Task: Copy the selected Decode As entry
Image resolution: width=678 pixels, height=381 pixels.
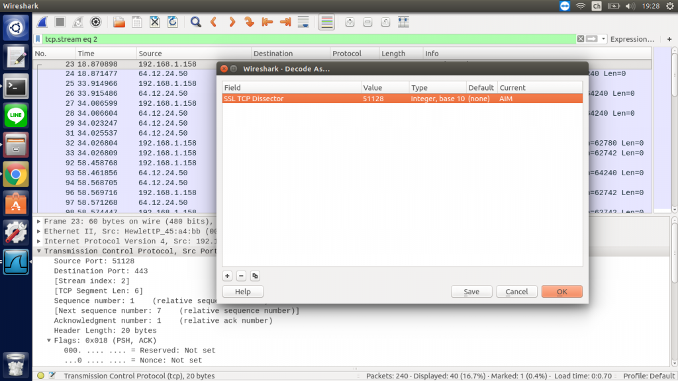Action: pyautogui.click(x=255, y=276)
